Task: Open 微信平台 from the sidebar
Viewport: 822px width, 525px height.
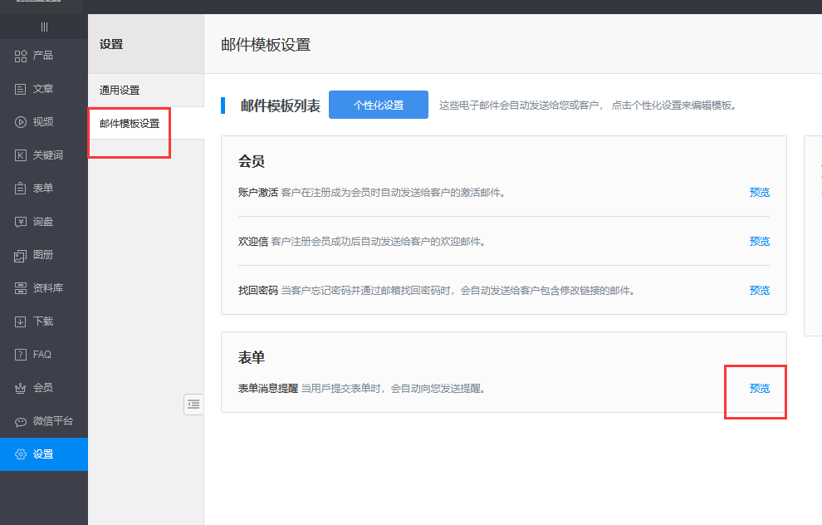Action: coord(43,421)
